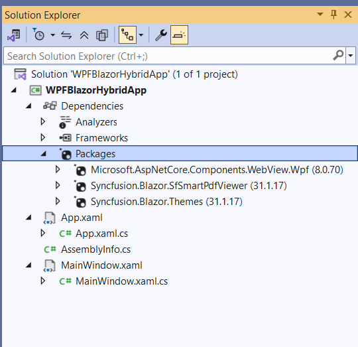Click Sync with Active Document icon

[x=66, y=35]
